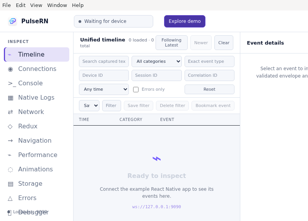Click the purple lightning icon above Ready to inspect
308x221 pixels.
(x=157, y=159)
